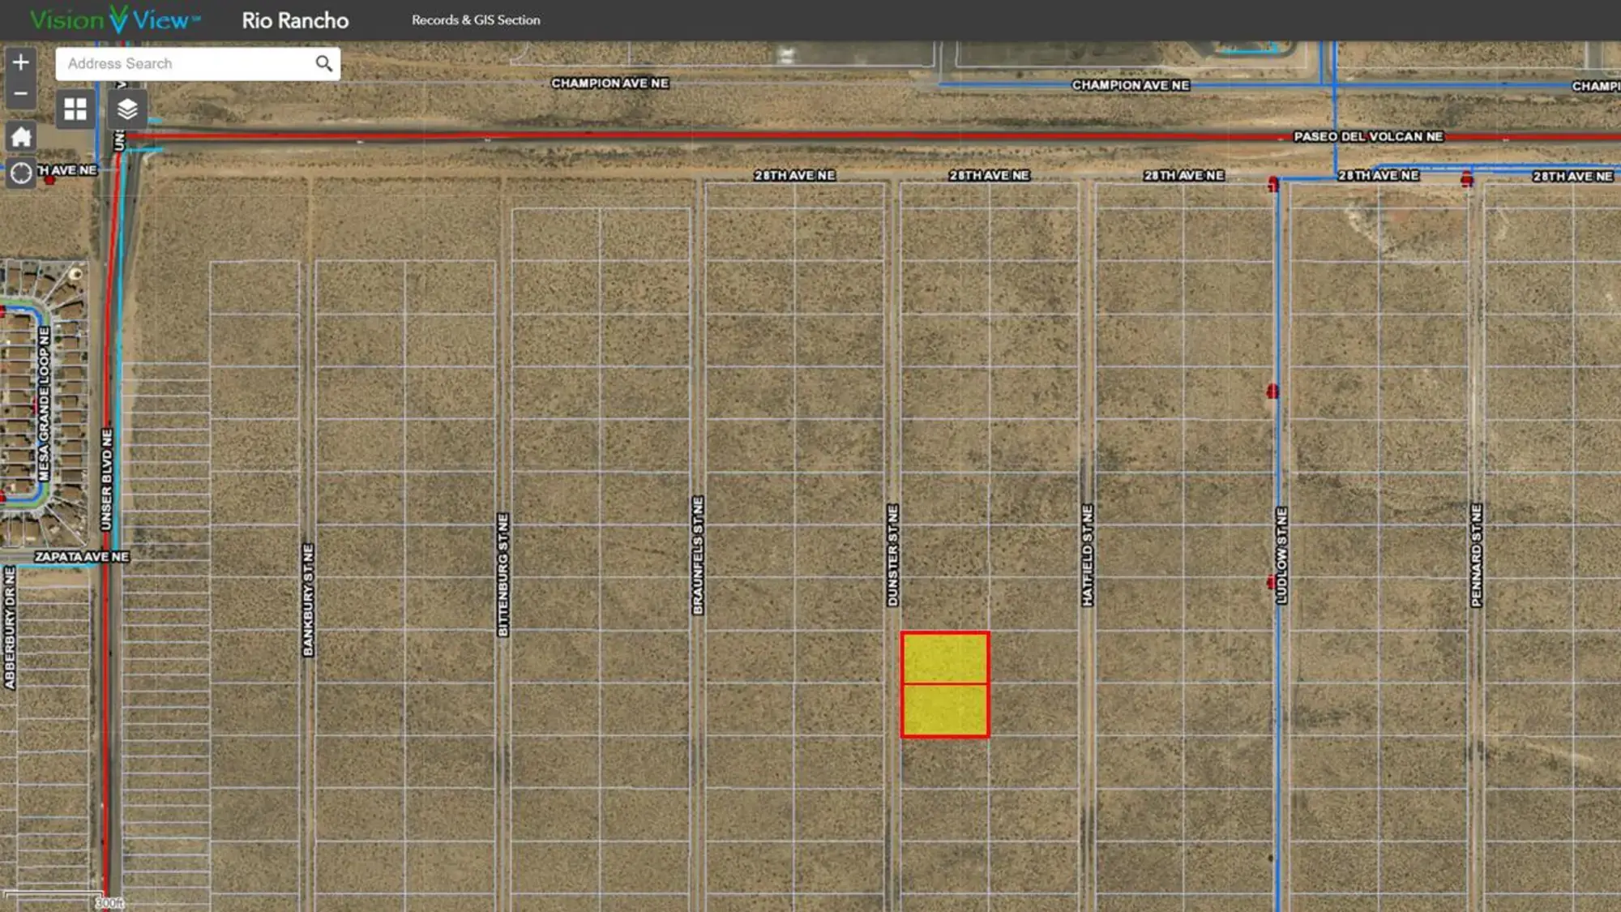
Task: Click the Unser Blvd NE road label
Action: tap(106, 480)
